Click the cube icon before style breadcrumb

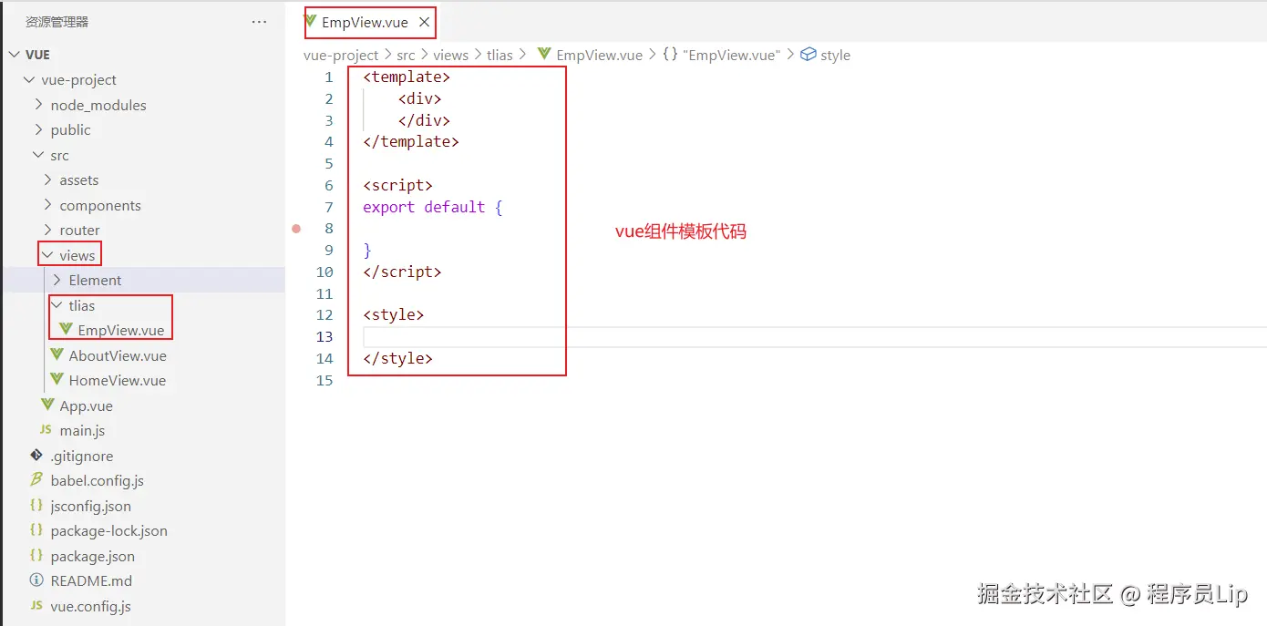click(x=808, y=55)
